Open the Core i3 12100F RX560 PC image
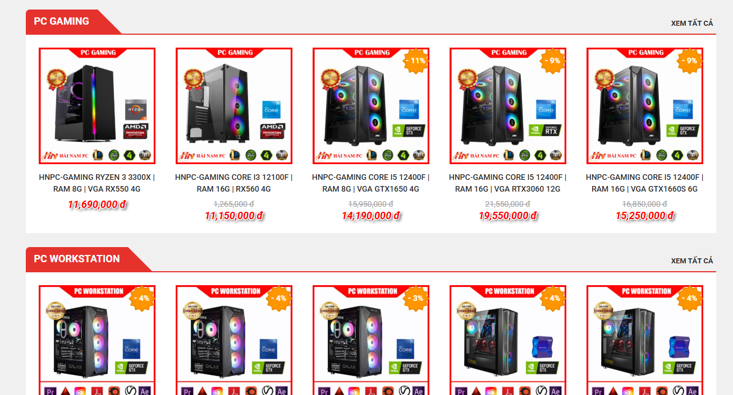 click(x=234, y=106)
